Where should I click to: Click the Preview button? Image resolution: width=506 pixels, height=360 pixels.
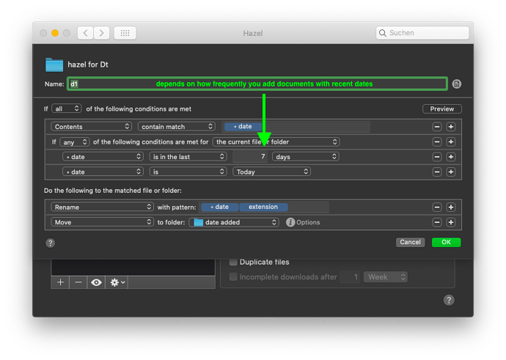pos(442,109)
